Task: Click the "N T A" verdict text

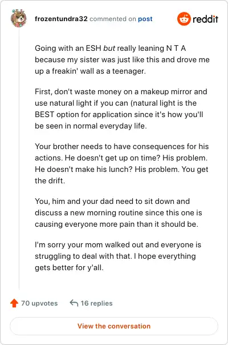Action: [x=176, y=48]
